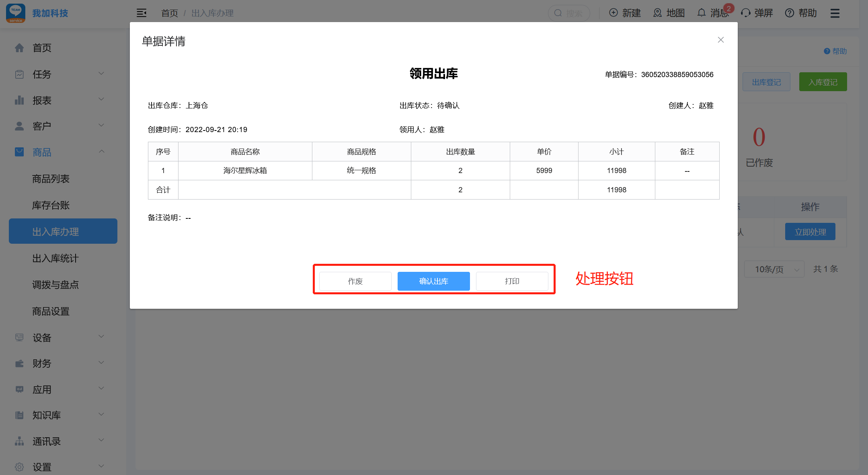Click the map location icon
The height and width of the screenshot is (475, 868).
657,13
